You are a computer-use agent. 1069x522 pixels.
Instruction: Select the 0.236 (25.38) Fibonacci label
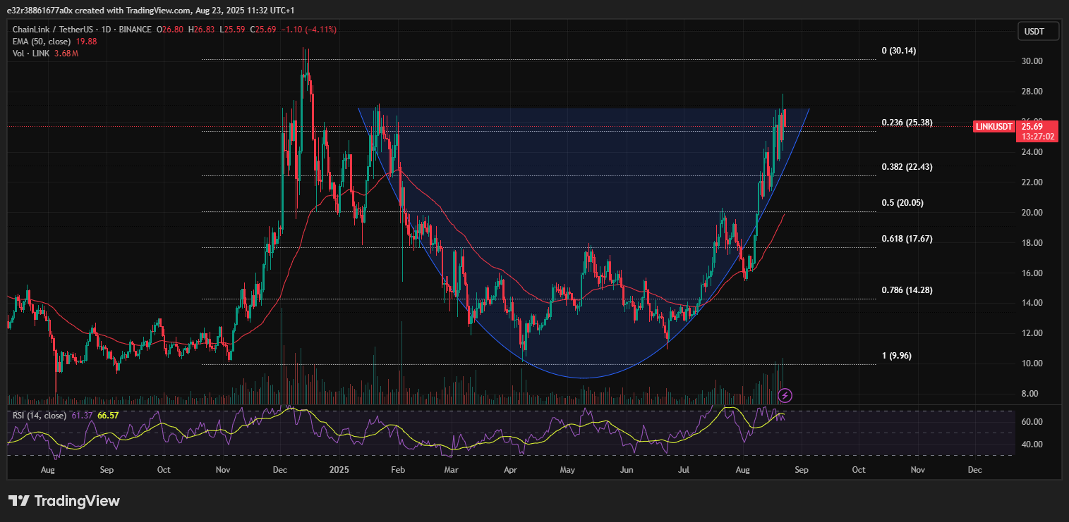(907, 123)
